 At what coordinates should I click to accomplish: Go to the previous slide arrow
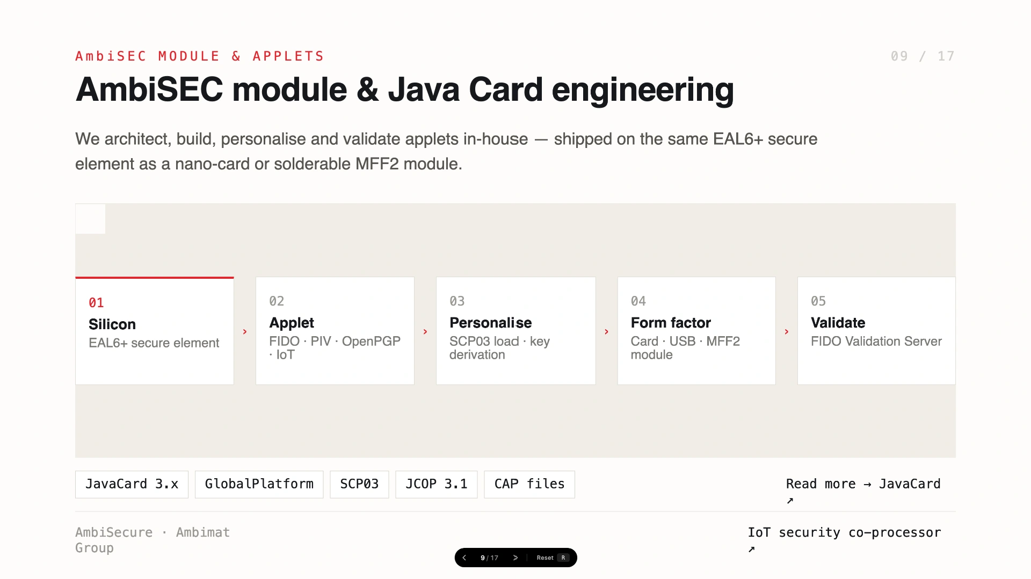(x=464, y=558)
